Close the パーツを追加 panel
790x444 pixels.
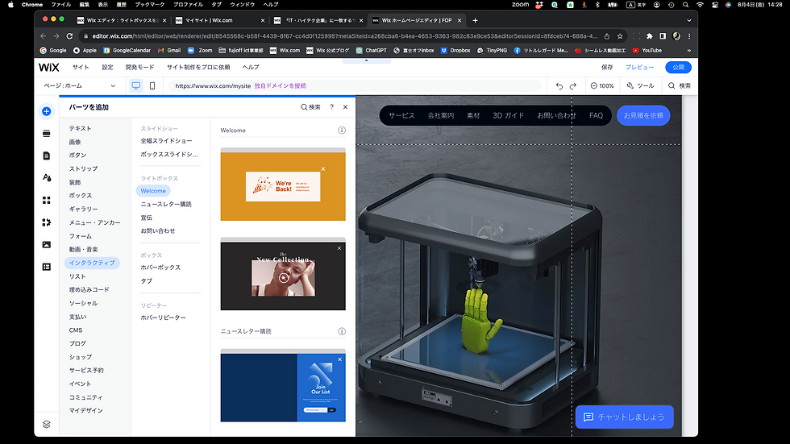coord(345,107)
